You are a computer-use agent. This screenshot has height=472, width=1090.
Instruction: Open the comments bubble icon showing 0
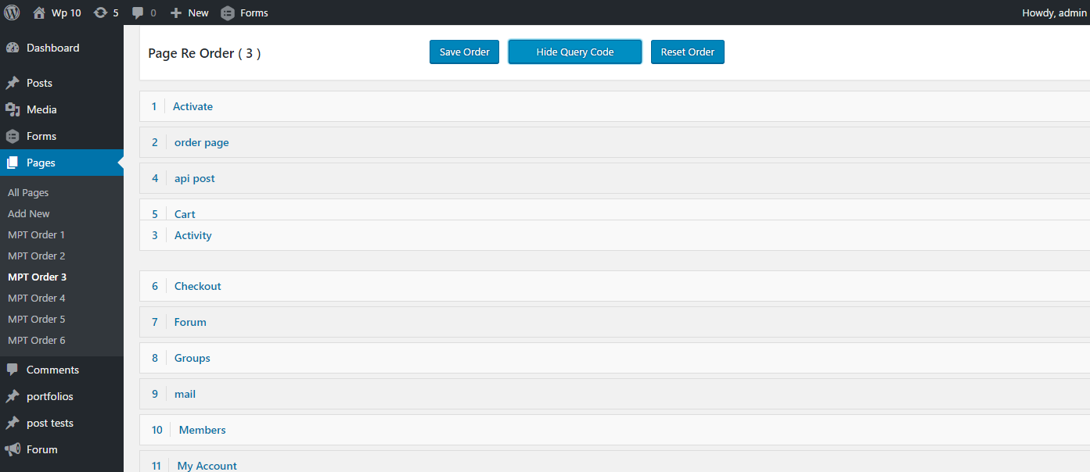138,13
